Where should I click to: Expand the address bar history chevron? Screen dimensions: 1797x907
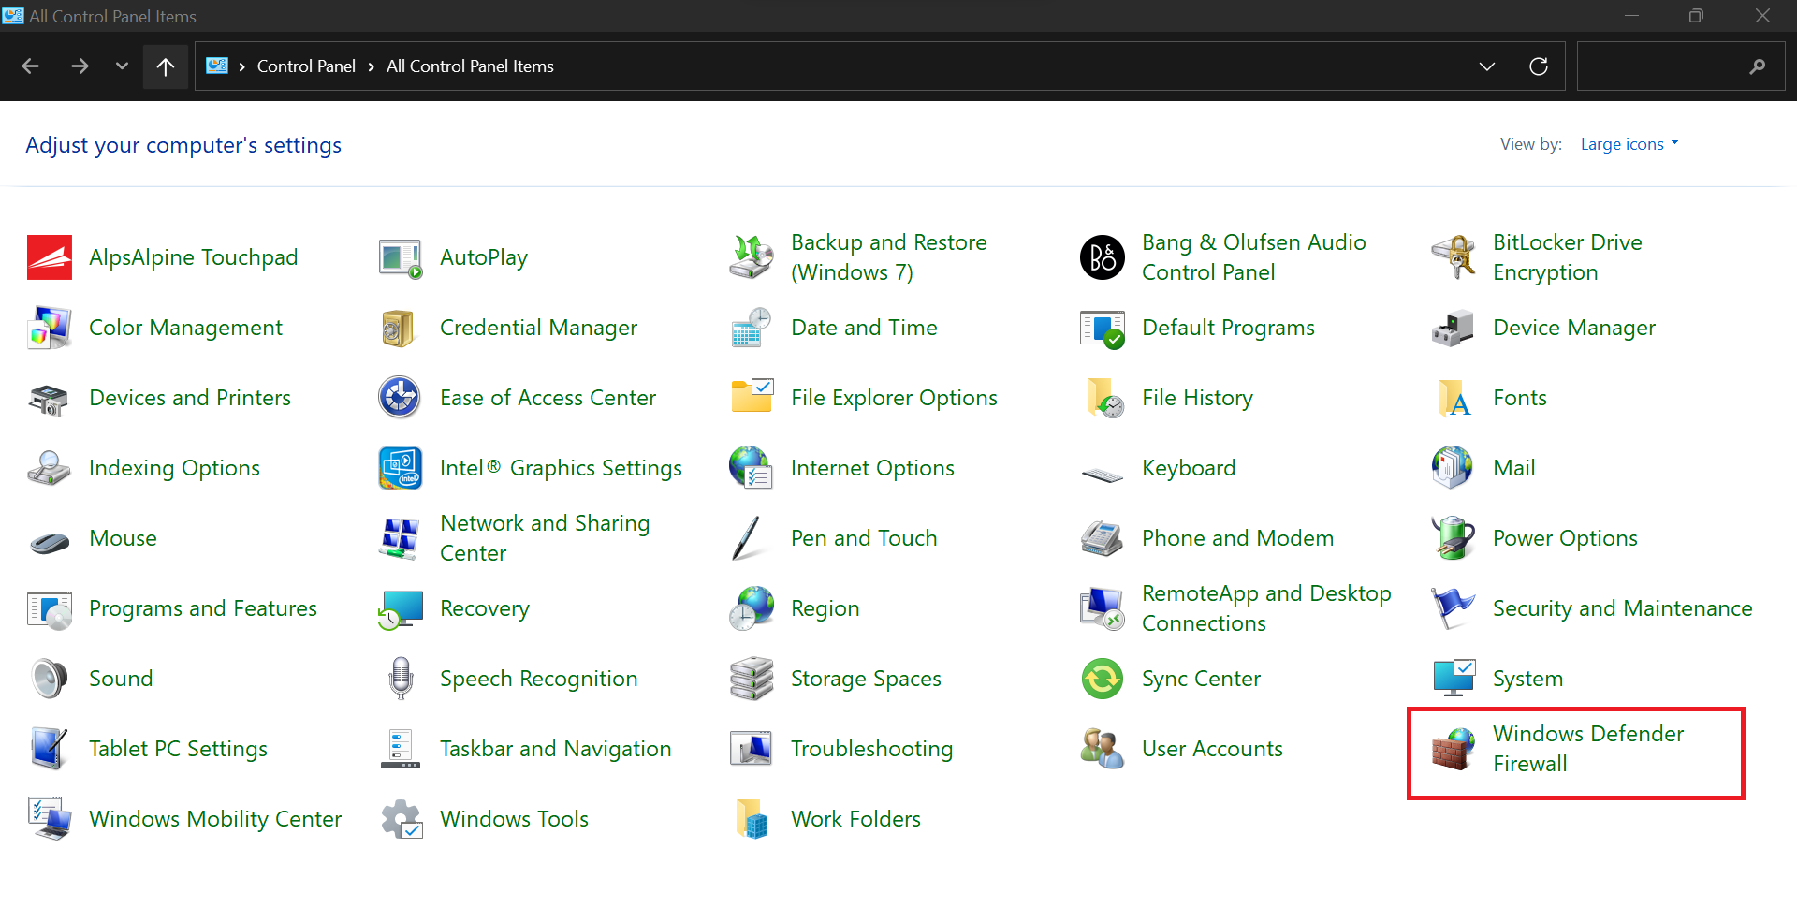pyautogui.click(x=1487, y=66)
